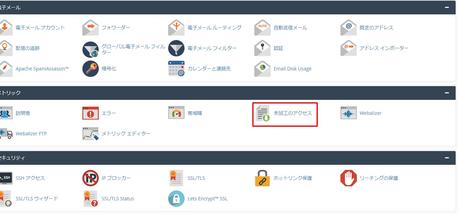This screenshot has width=458, height=214.
Task: Collapse the セキュリティ section
Action: click(x=447, y=158)
